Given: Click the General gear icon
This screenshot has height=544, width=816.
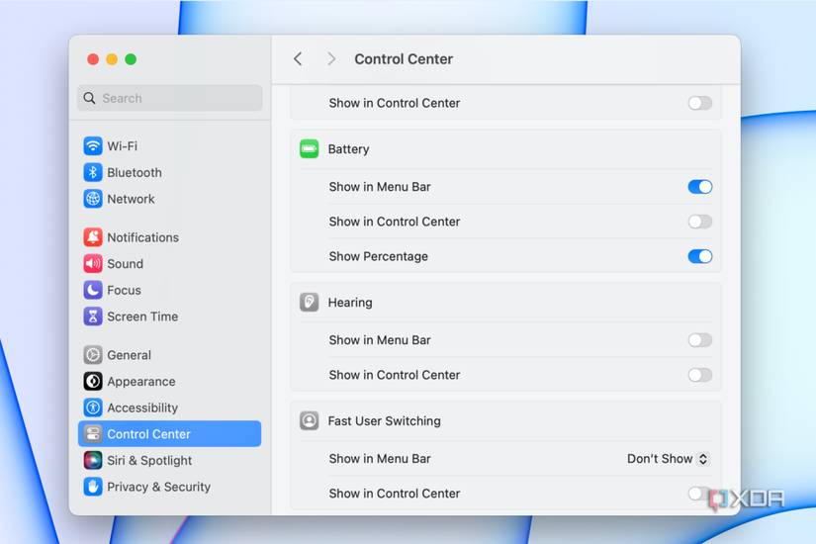Looking at the screenshot, I should tap(93, 355).
